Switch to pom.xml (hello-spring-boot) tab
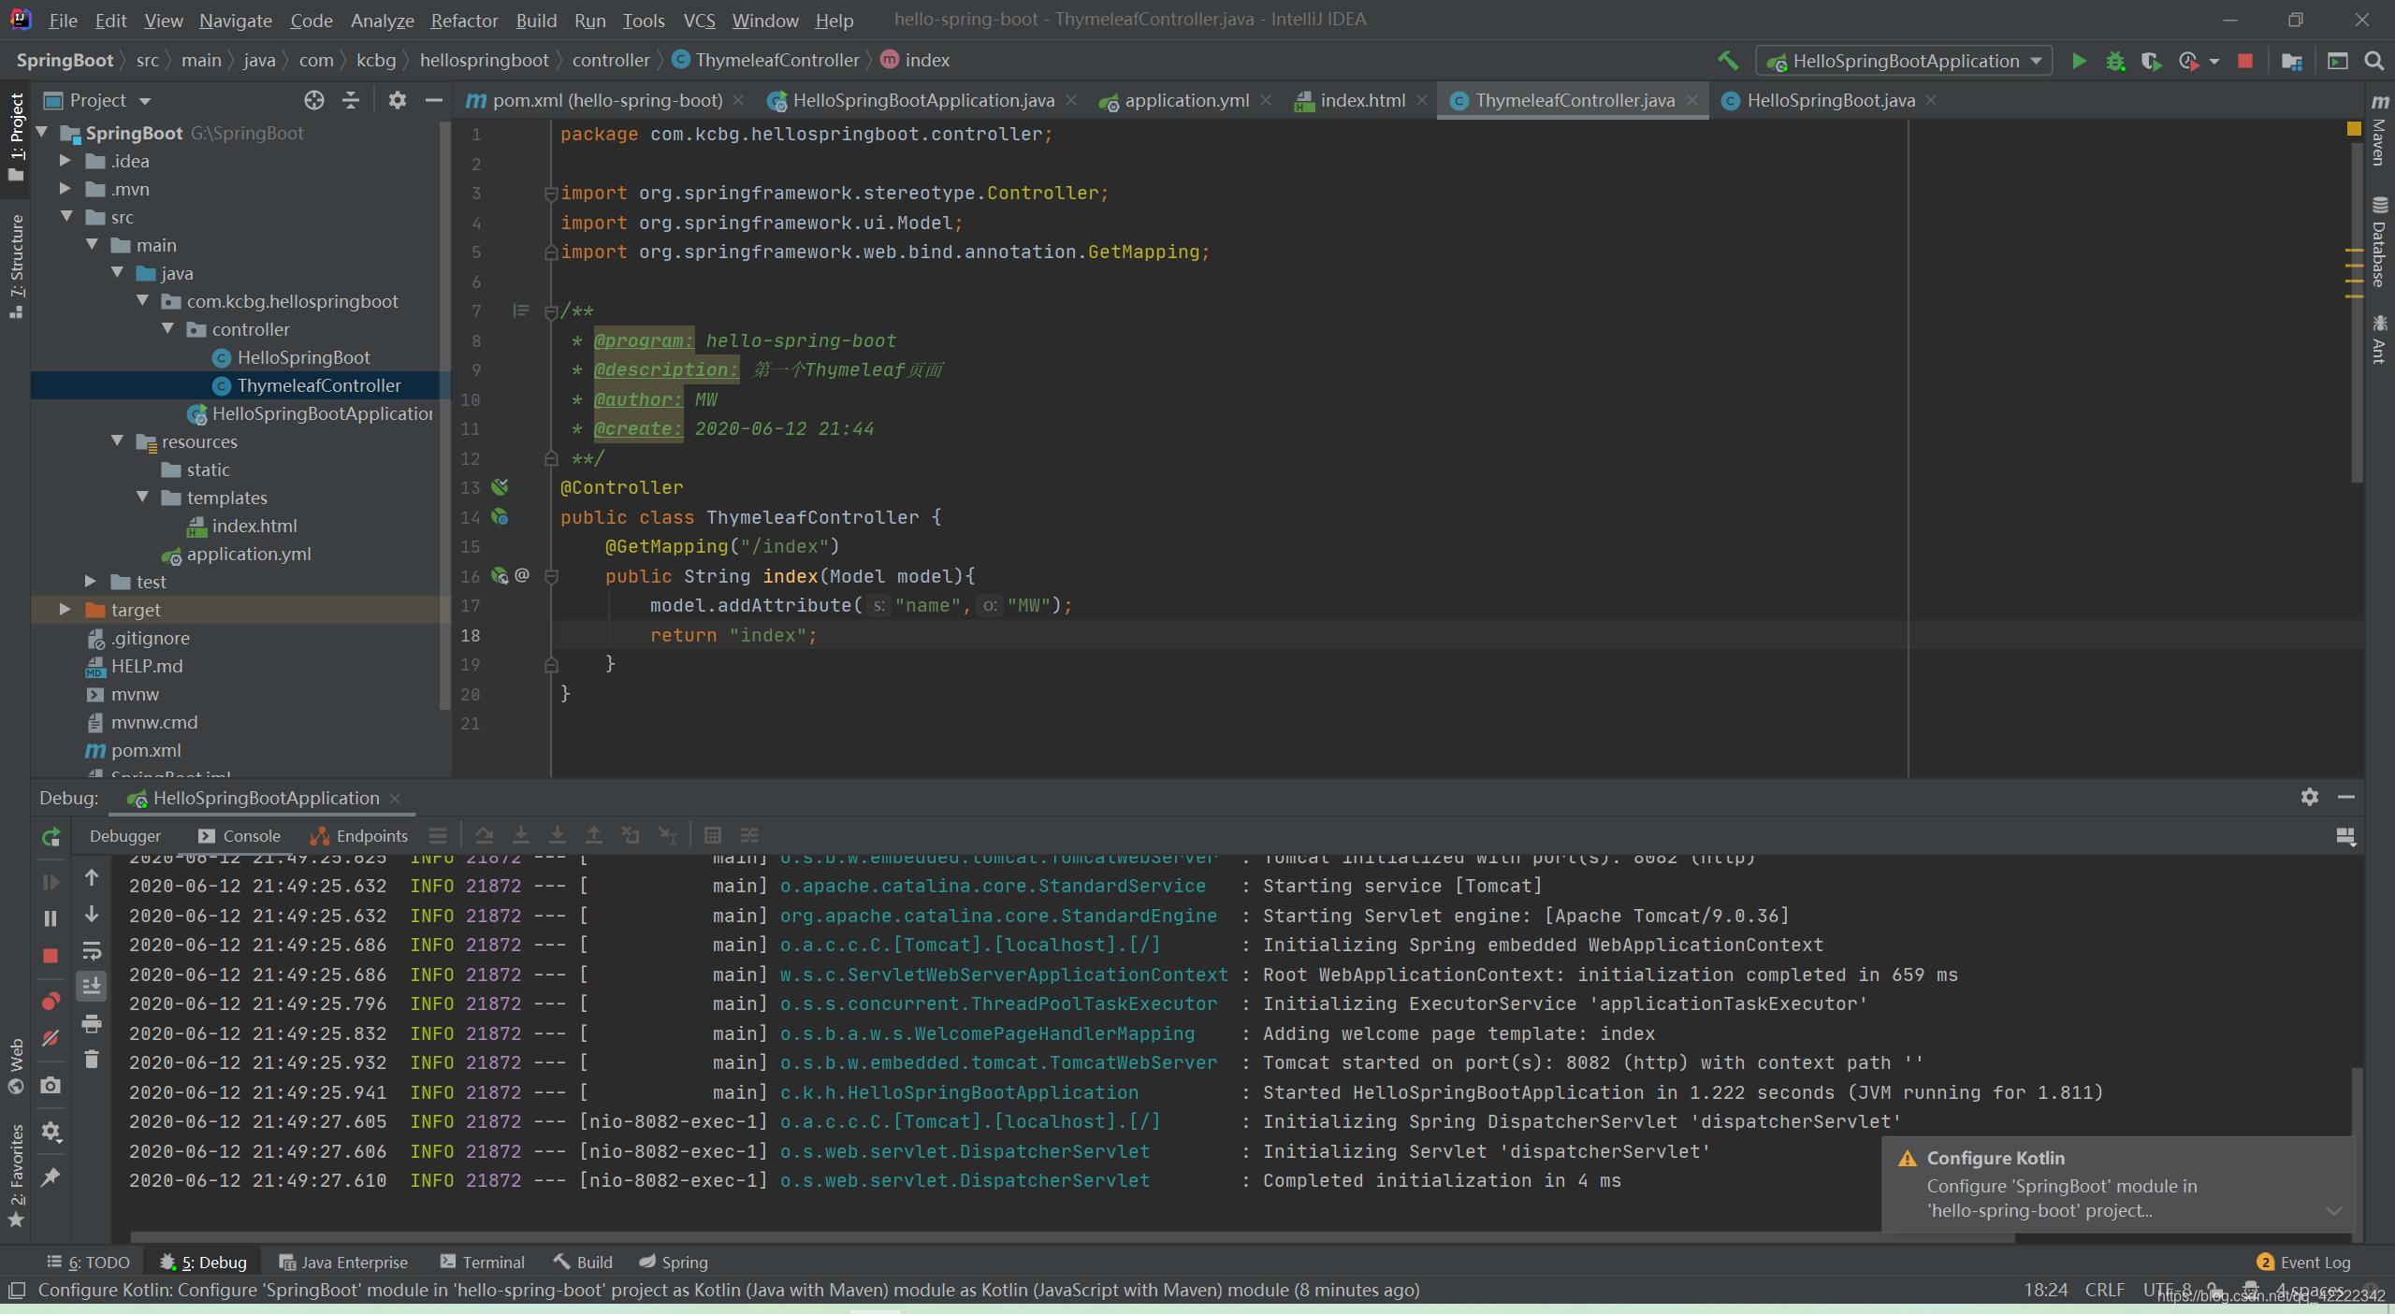 click(607, 100)
